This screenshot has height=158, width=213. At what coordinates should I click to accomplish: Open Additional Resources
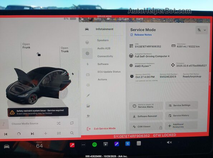[x=181, y=125]
